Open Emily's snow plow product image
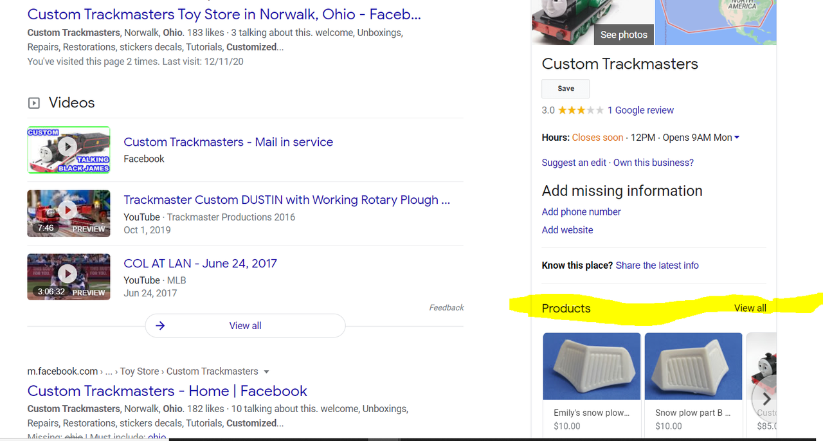Screen dimensions: 823x441 click(x=592, y=366)
